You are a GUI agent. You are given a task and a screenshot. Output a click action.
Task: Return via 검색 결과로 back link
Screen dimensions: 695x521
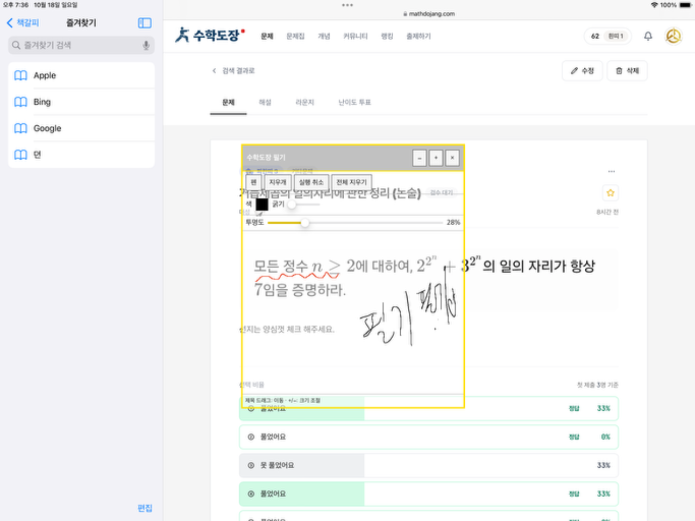(x=233, y=71)
